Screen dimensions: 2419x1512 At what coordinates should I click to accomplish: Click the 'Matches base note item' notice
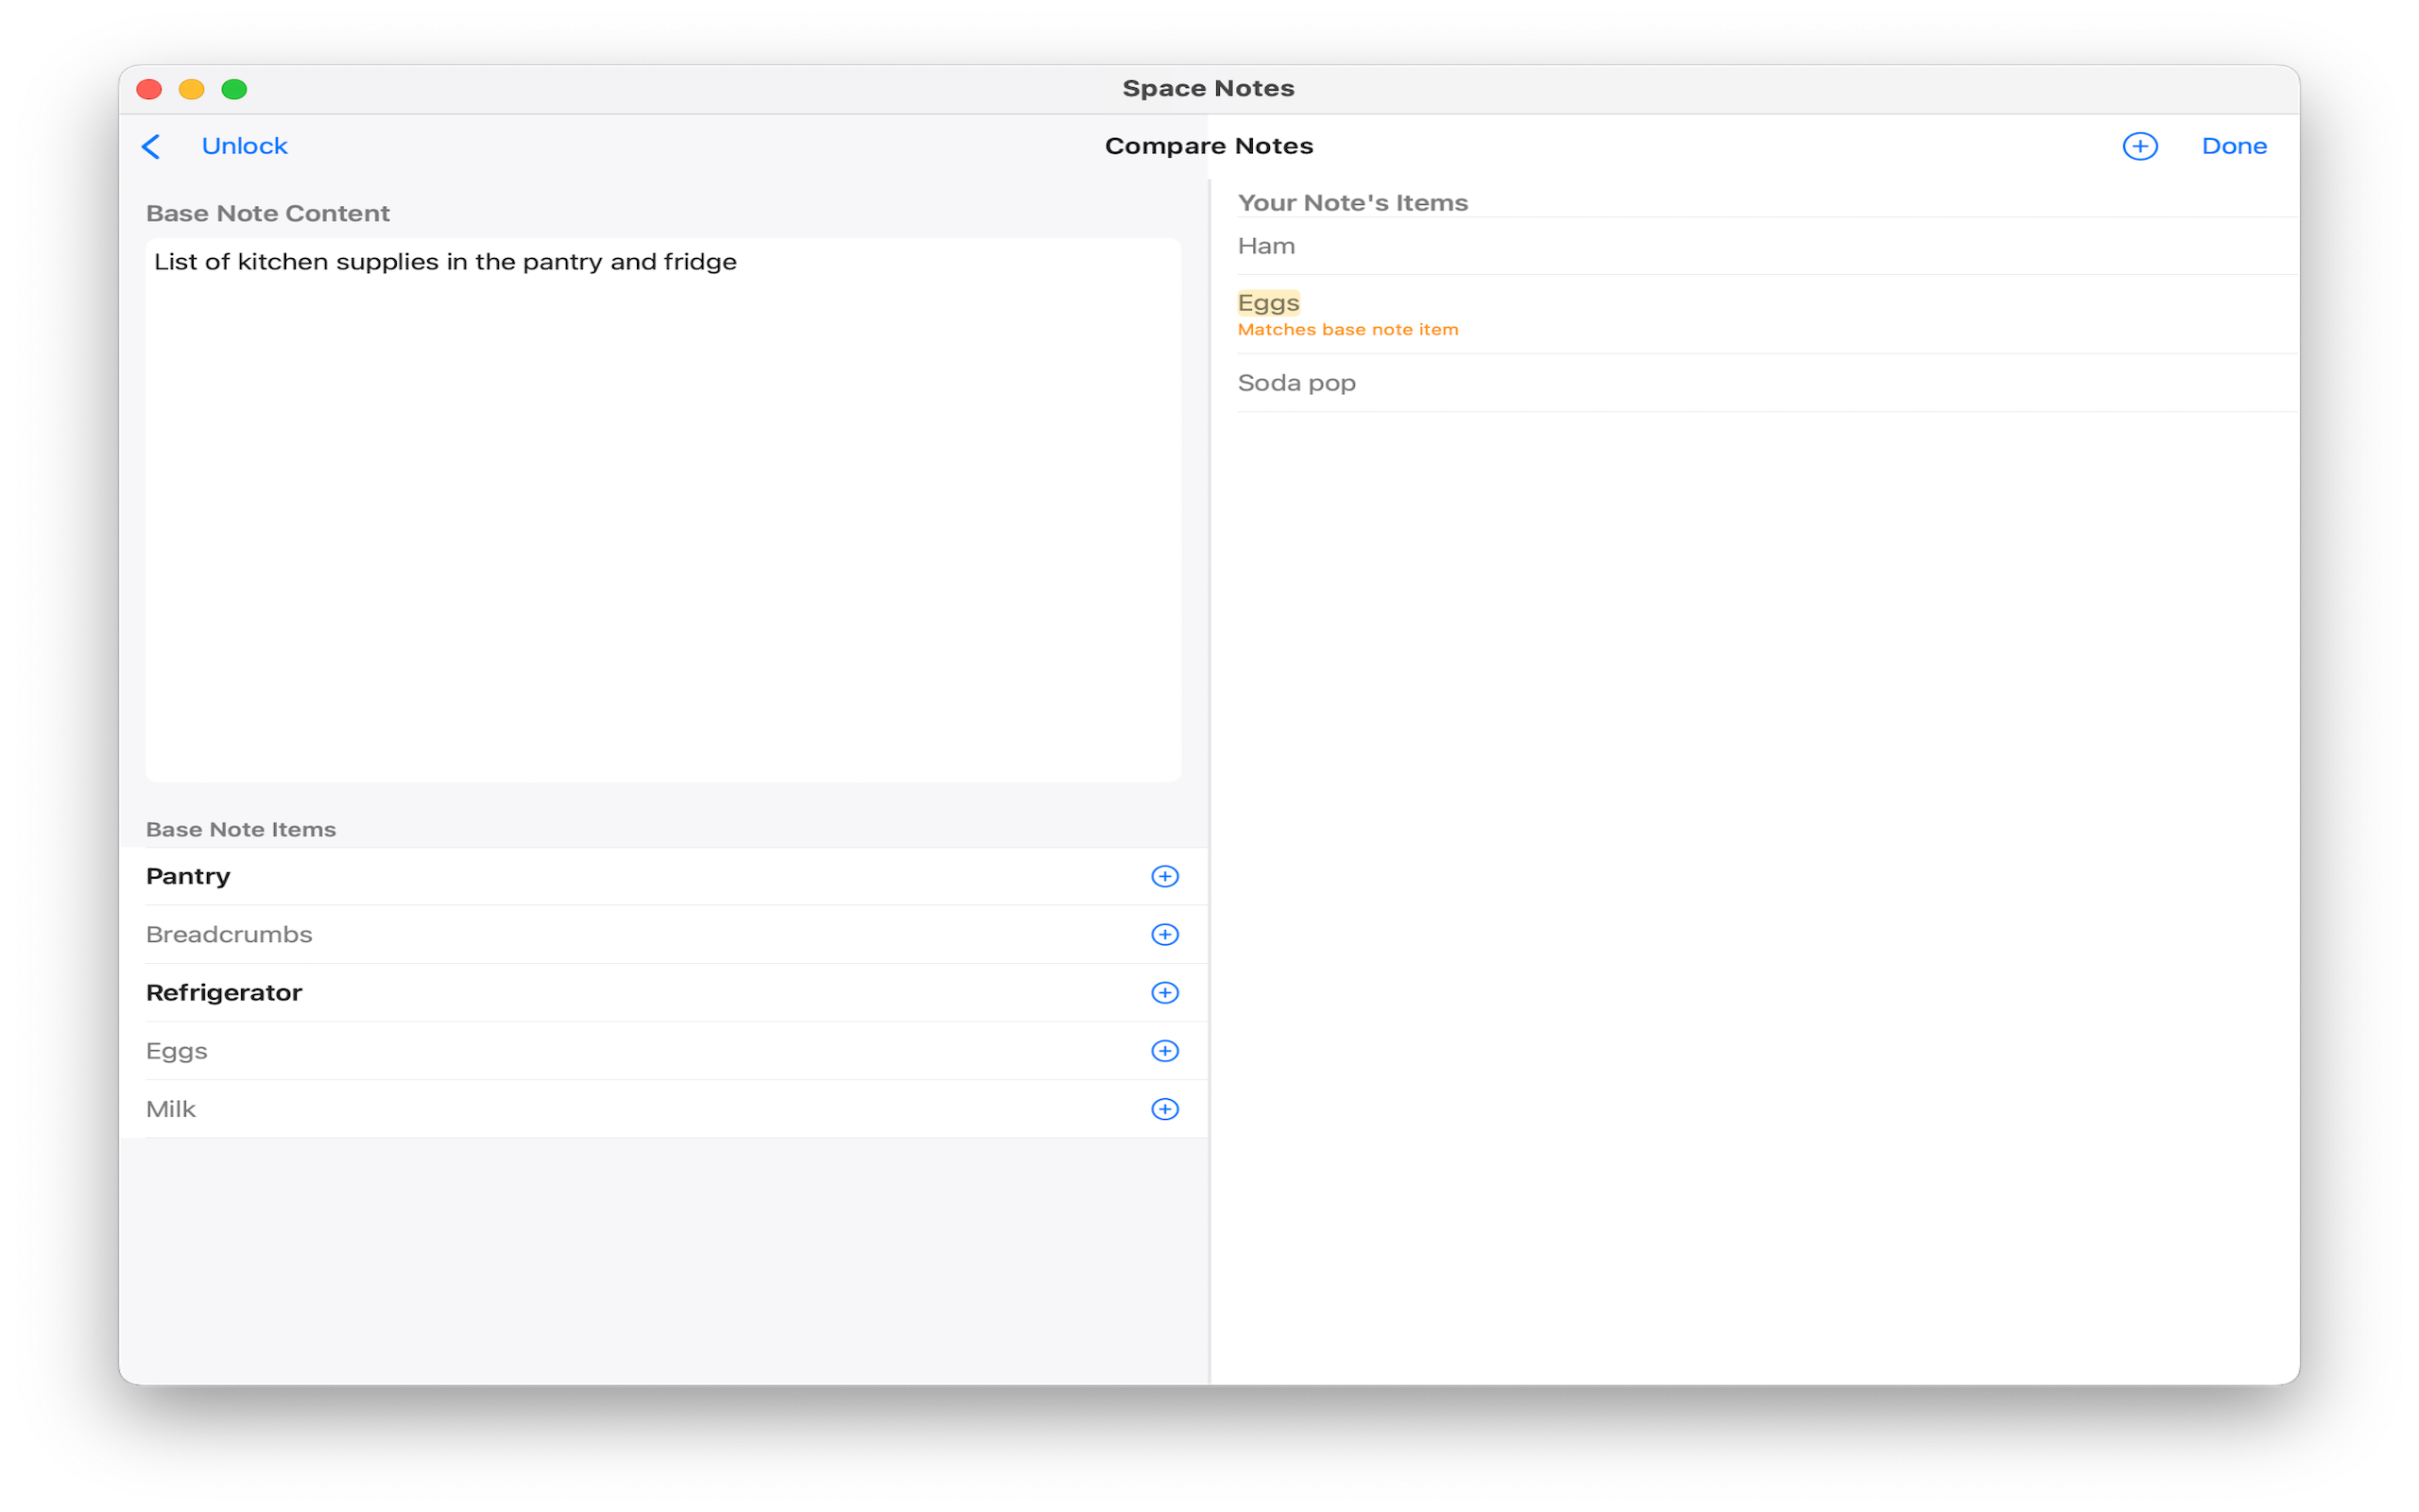coord(1347,329)
